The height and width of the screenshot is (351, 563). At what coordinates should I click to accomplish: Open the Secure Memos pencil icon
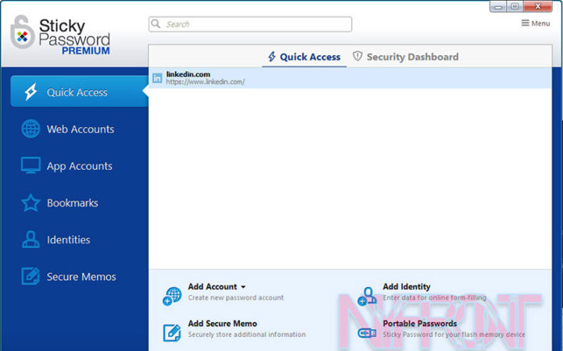click(30, 276)
